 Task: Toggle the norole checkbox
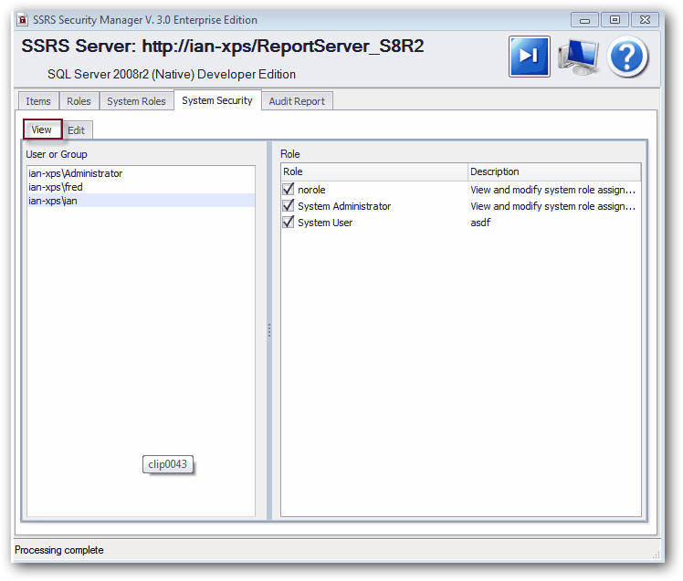(x=288, y=190)
